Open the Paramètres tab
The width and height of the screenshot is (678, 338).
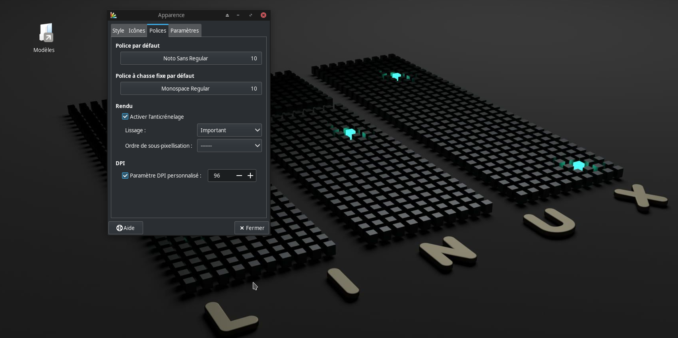pos(185,31)
